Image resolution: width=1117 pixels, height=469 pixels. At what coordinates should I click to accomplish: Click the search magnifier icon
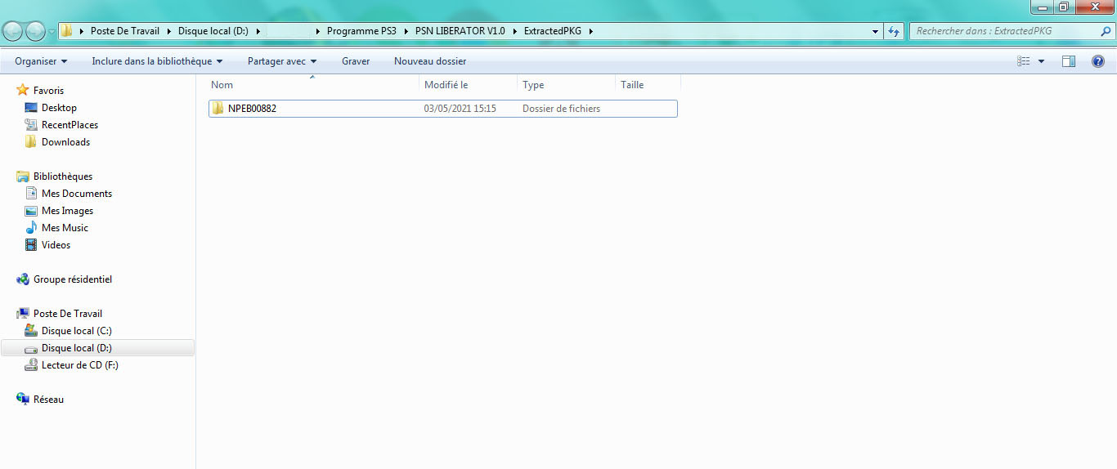point(1106,31)
